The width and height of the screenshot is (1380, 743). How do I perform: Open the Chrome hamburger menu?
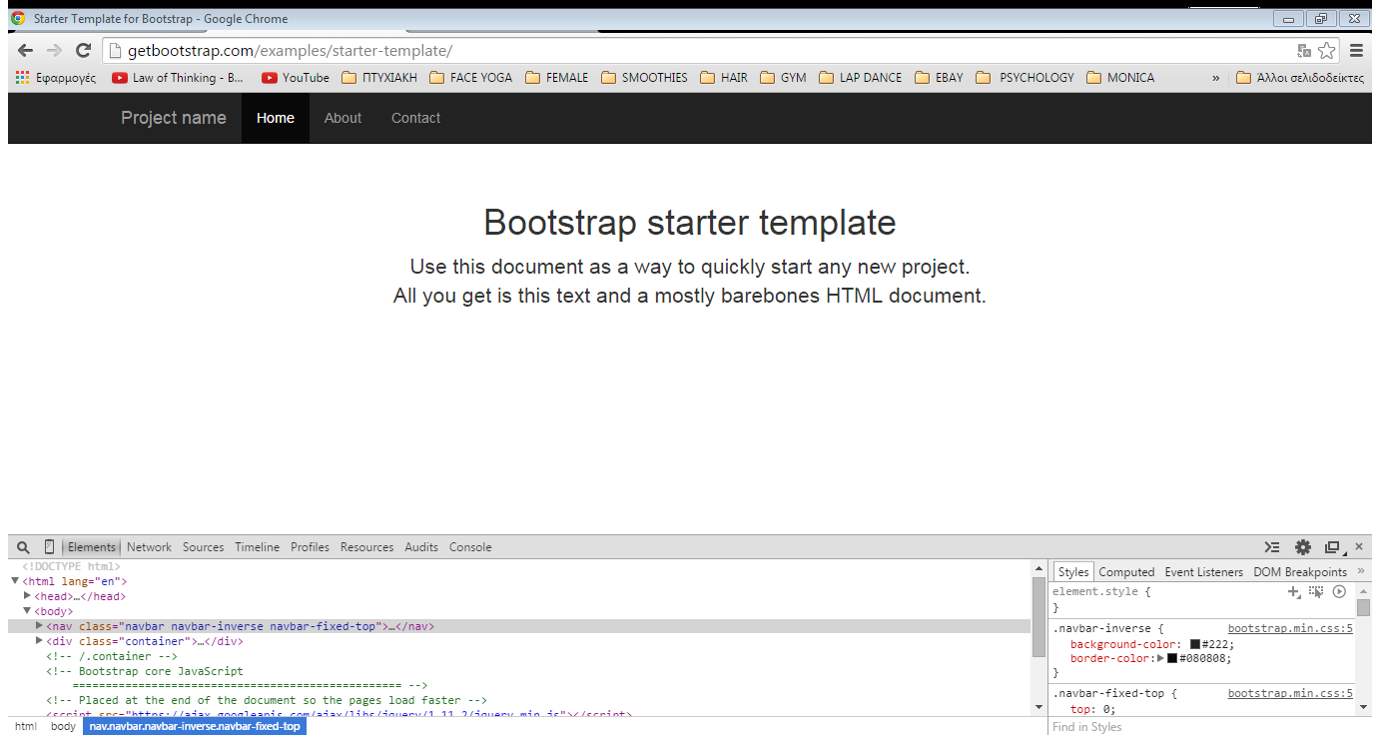click(1356, 50)
